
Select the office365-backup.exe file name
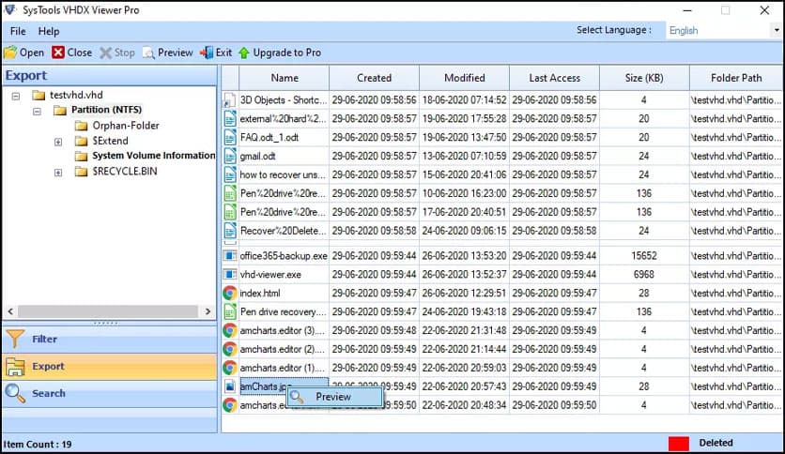coord(284,256)
